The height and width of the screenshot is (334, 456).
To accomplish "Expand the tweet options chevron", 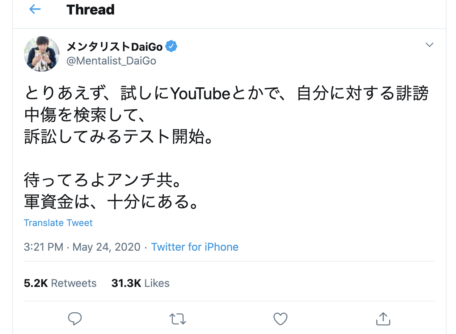I will (430, 45).
